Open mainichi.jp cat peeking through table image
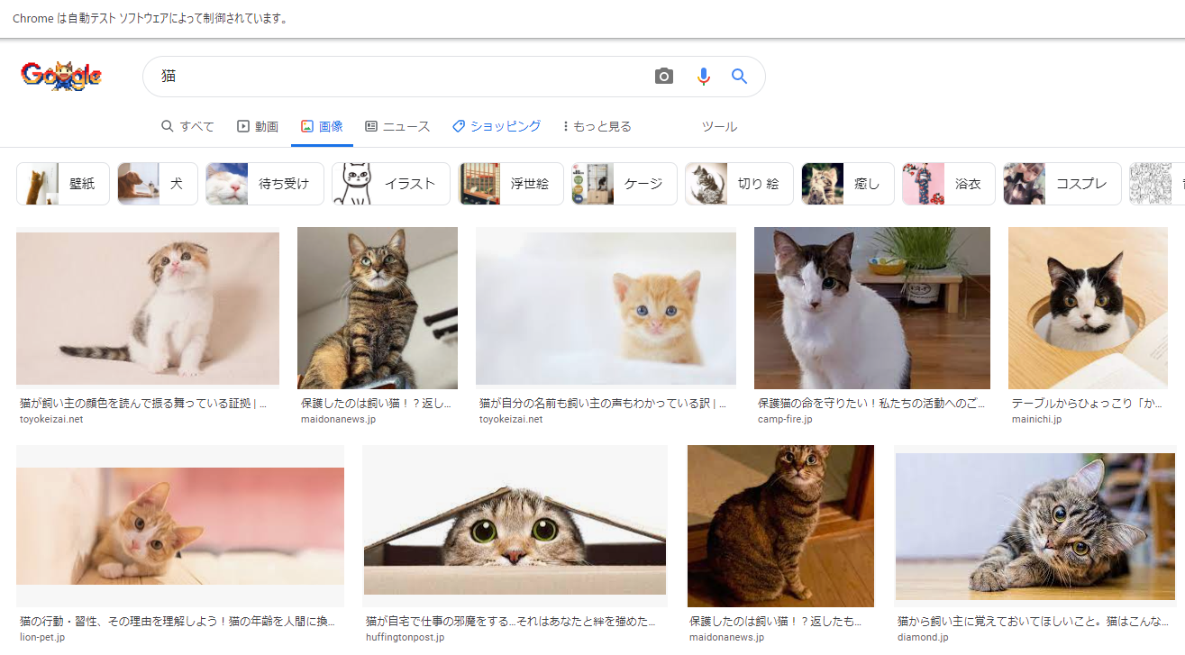 [1088, 308]
